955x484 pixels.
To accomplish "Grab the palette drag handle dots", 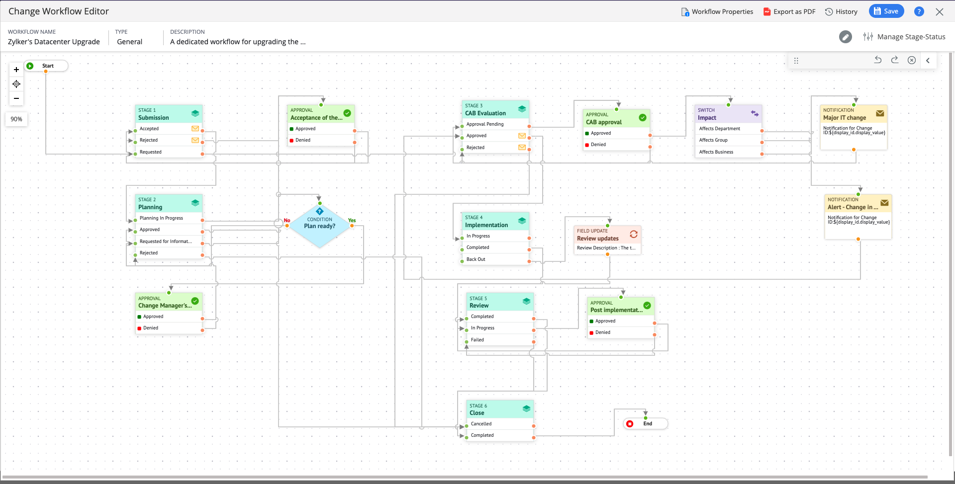I will click(x=796, y=61).
